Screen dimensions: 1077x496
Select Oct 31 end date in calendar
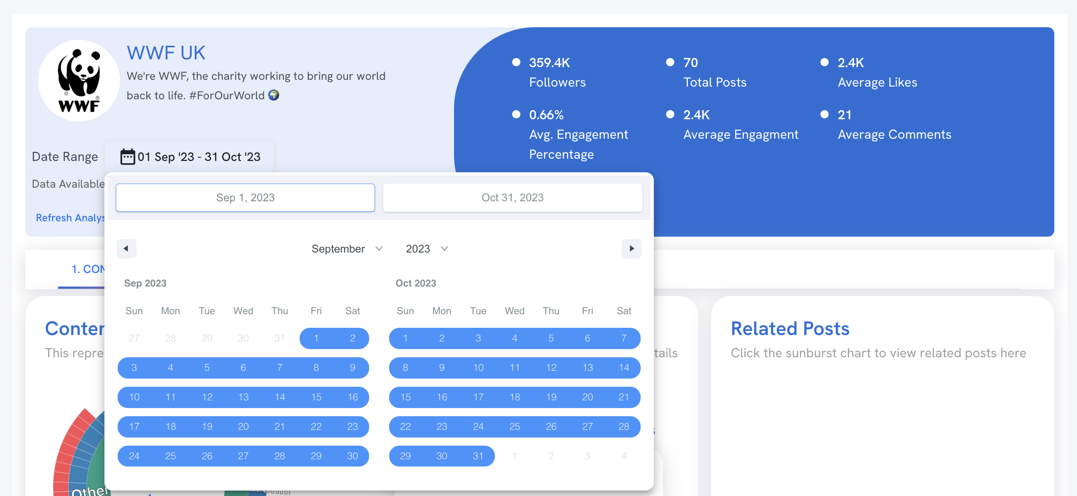coord(478,455)
